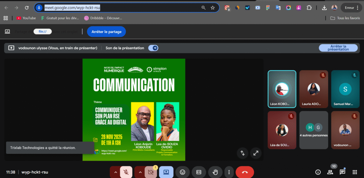Viewport: 364px width, 178px height.
Task: Open the YouTube bookmark
Action: 26,18
